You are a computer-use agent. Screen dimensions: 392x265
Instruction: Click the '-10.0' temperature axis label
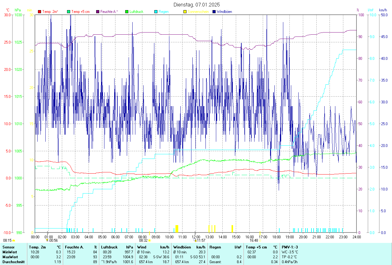click(x=6, y=232)
